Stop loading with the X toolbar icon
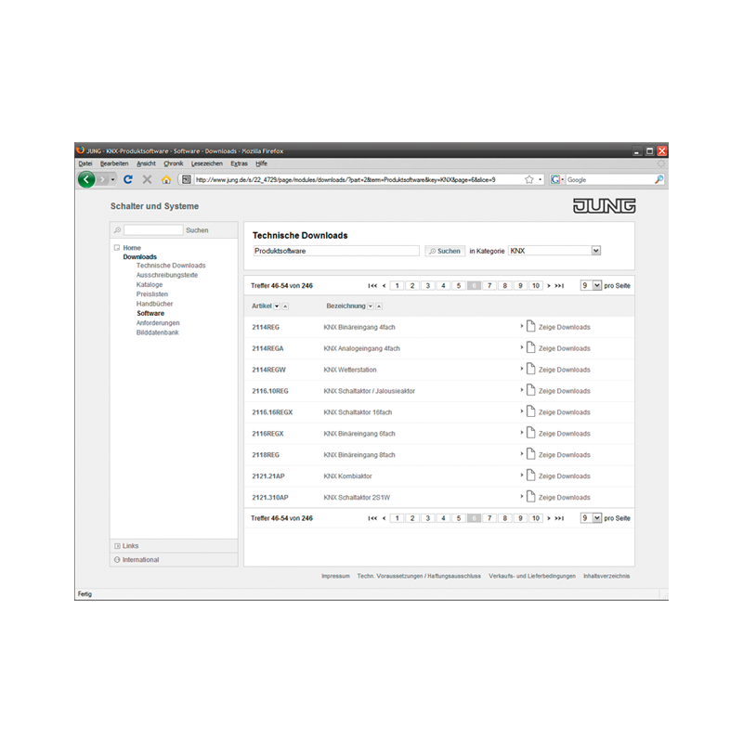 (x=147, y=179)
